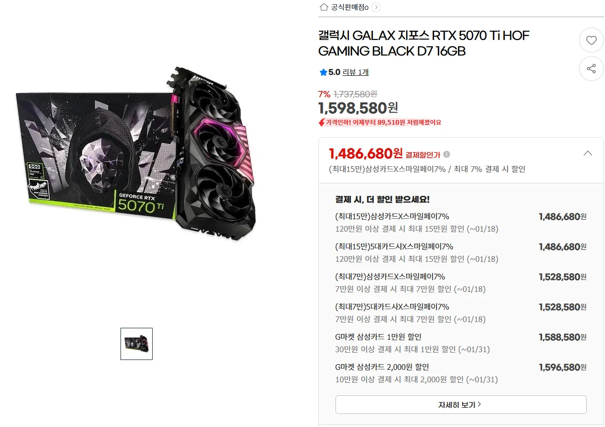Click the info icon beside 결제할인가
Screen dimensions: 605x427
click(447, 154)
